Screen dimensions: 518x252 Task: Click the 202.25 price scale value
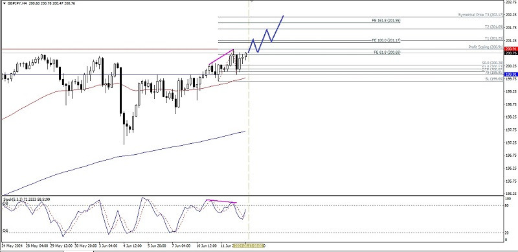511,14
